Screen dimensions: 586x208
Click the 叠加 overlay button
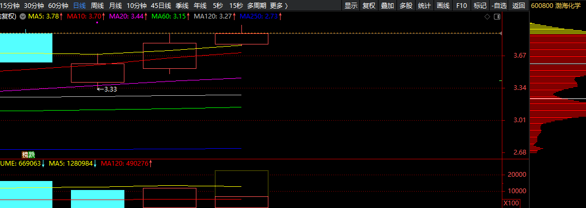[387, 6]
